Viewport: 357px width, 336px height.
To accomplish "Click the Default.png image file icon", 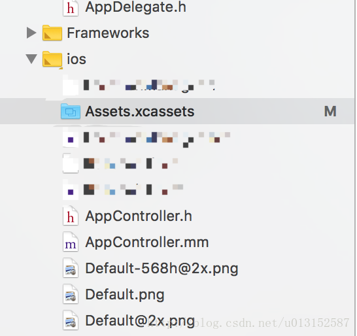I will (71, 294).
